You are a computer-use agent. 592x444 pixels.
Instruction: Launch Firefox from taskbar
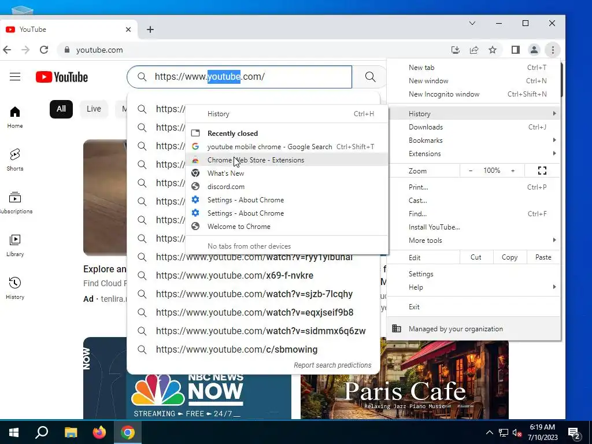pyautogui.click(x=99, y=432)
